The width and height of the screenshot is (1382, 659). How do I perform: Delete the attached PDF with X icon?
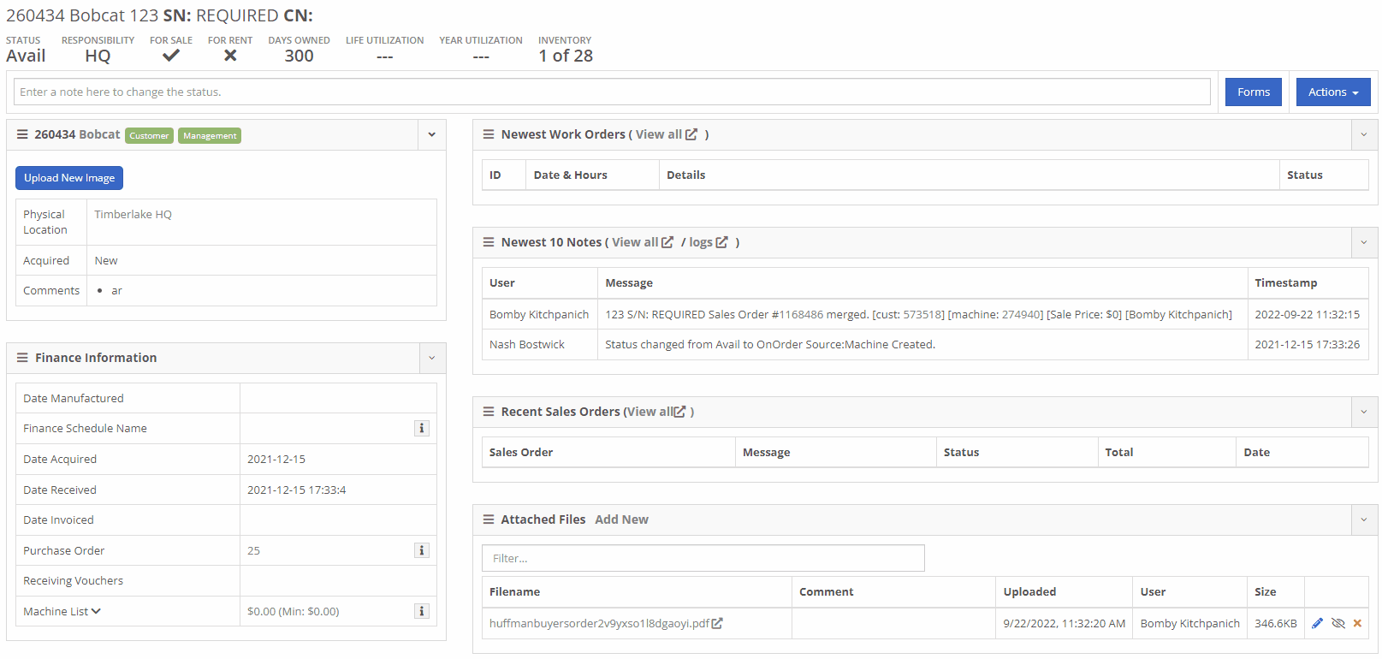click(1357, 623)
